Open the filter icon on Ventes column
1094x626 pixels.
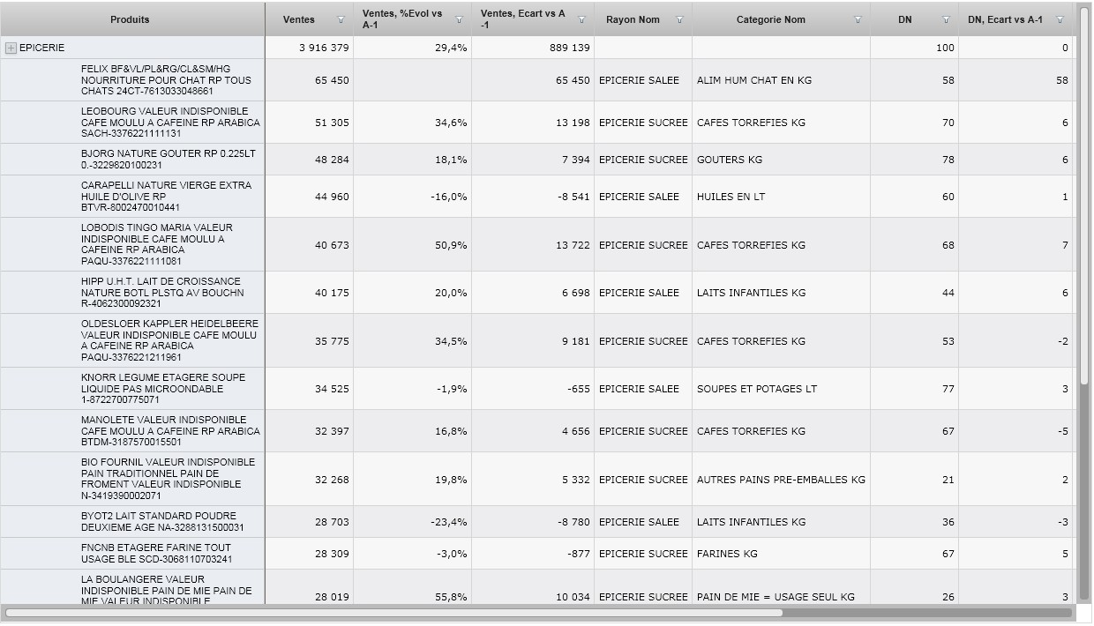point(341,19)
